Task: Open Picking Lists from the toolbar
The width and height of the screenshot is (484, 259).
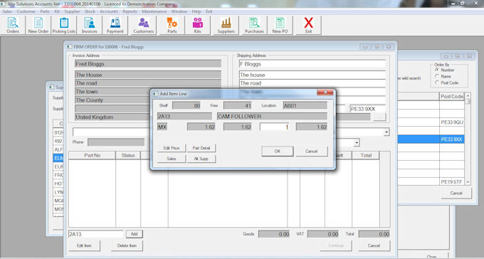Action: tap(64, 25)
